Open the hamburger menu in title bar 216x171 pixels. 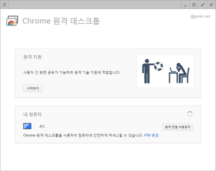coord(5,5)
